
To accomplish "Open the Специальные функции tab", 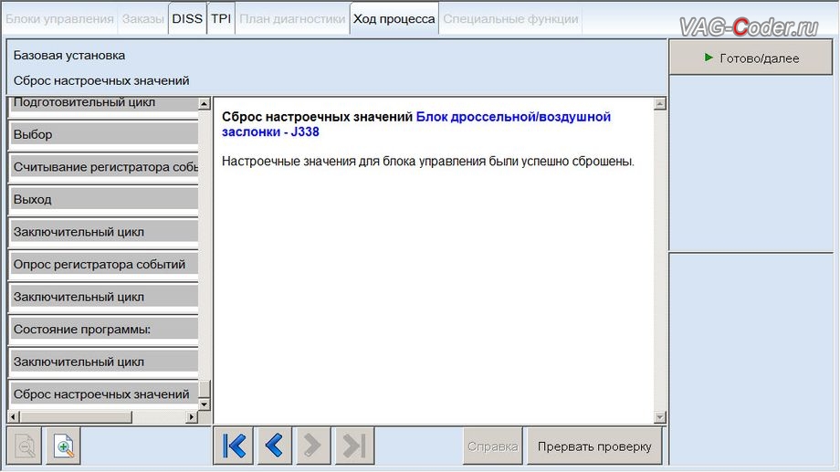I will 510,19.
